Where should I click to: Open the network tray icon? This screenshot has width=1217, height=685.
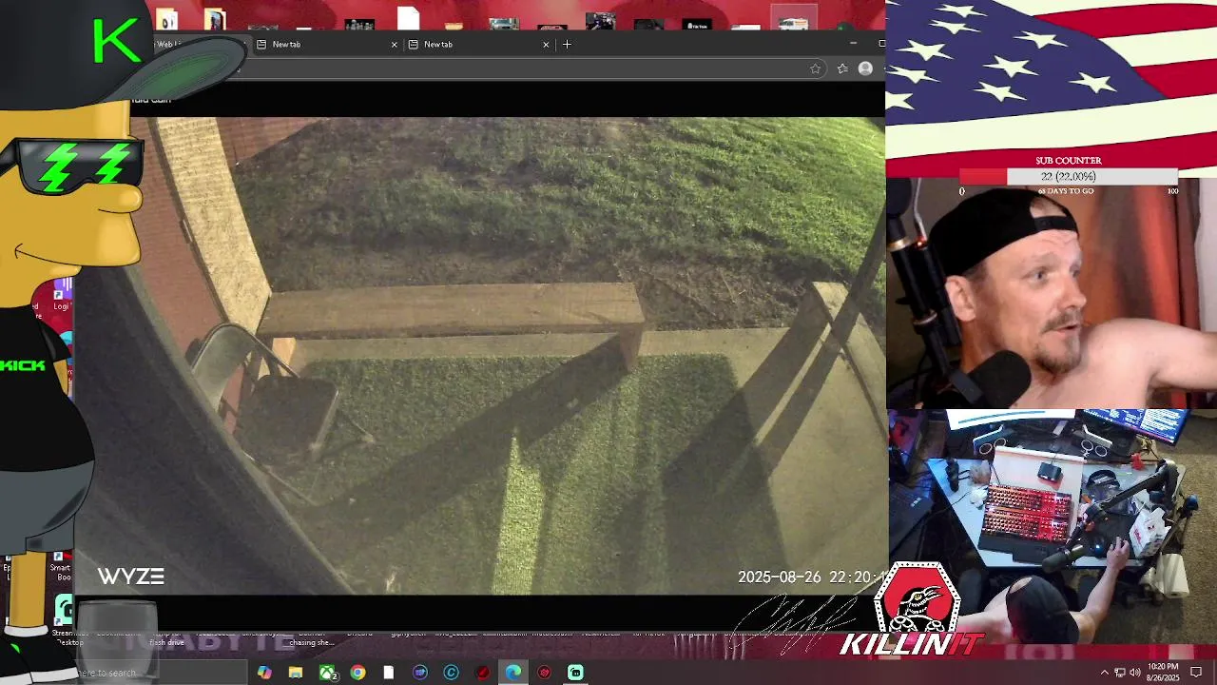pyautogui.click(x=1120, y=673)
